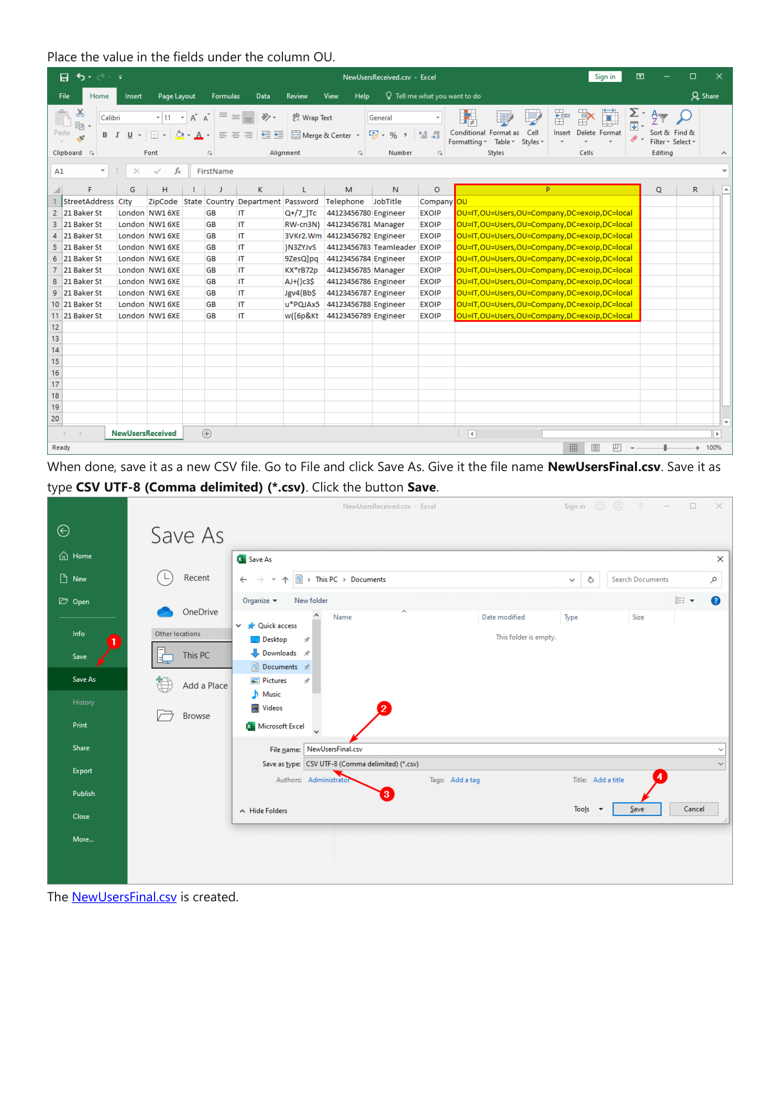Add a new sheet with plus icon
The image size is (780, 1103).
click(207, 433)
